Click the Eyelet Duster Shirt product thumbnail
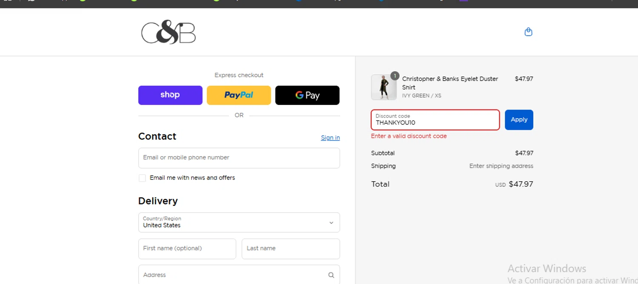Screen dimensions: 638x284 coord(384,87)
